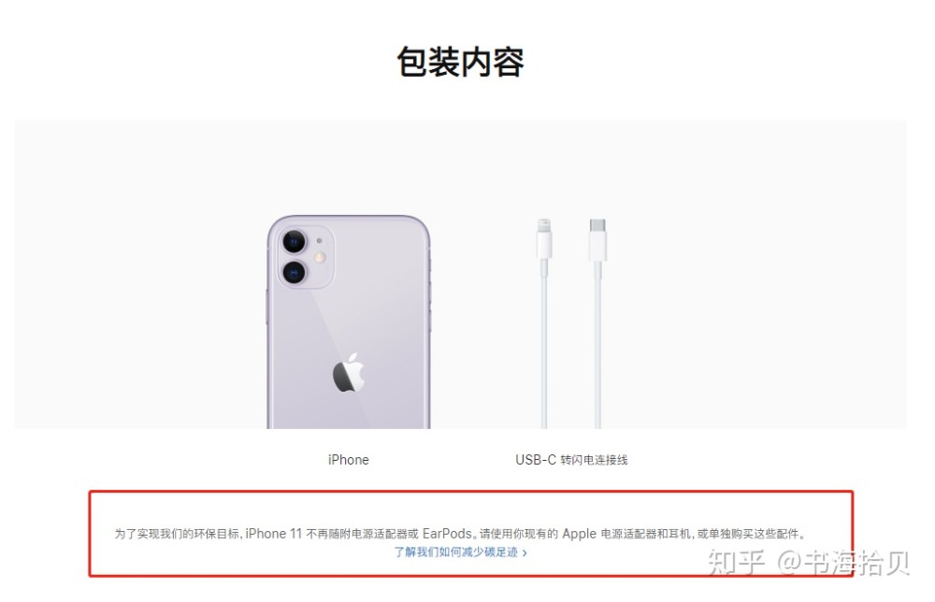Click the square camera module bump

click(x=304, y=257)
